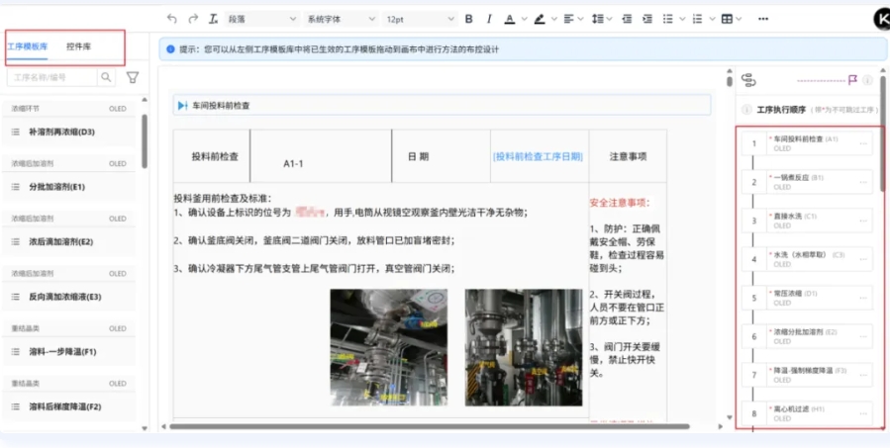Open the 系统字体 font family dropdown
The width and height of the screenshot is (890, 448).
tap(341, 19)
